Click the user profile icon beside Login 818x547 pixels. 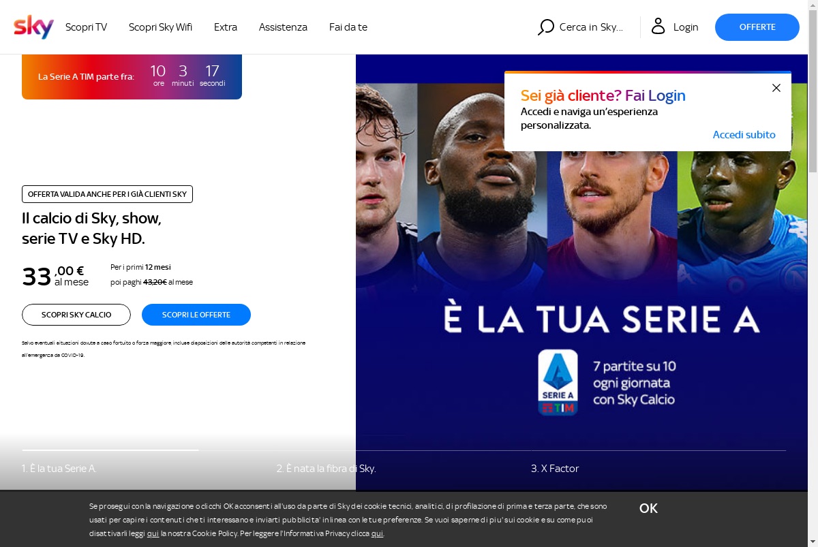658,27
